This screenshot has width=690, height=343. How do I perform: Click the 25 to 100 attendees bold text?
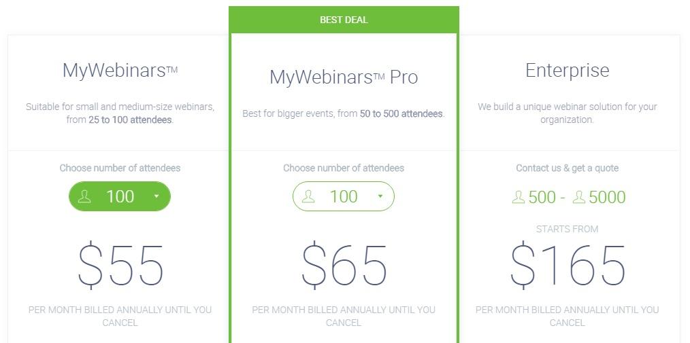click(130, 120)
